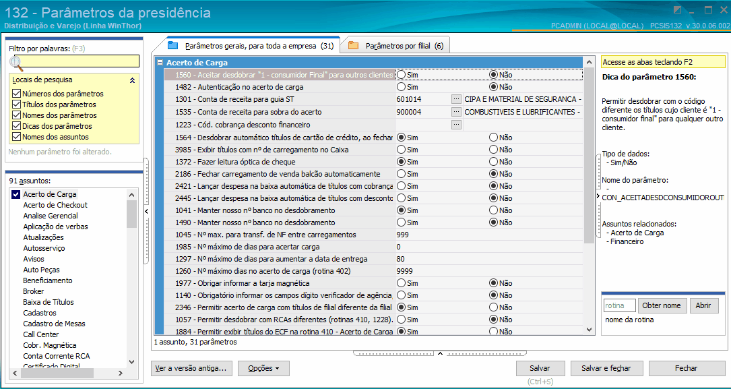The height and width of the screenshot is (389, 731).
Task: Click the Fechar button
Action: tap(687, 369)
